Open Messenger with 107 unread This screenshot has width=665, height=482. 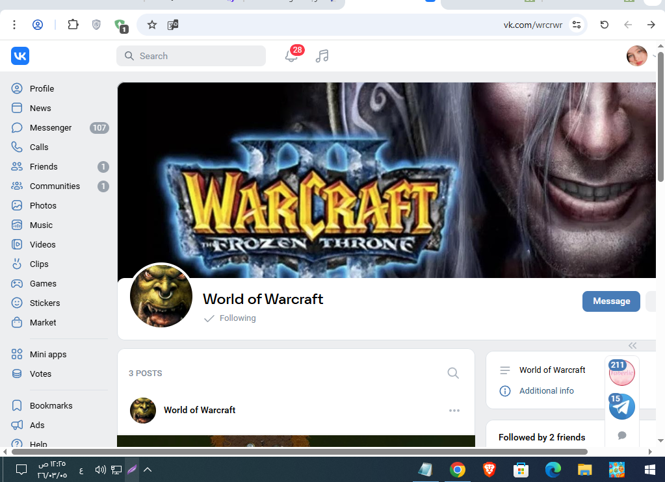pyautogui.click(x=60, y=127)
